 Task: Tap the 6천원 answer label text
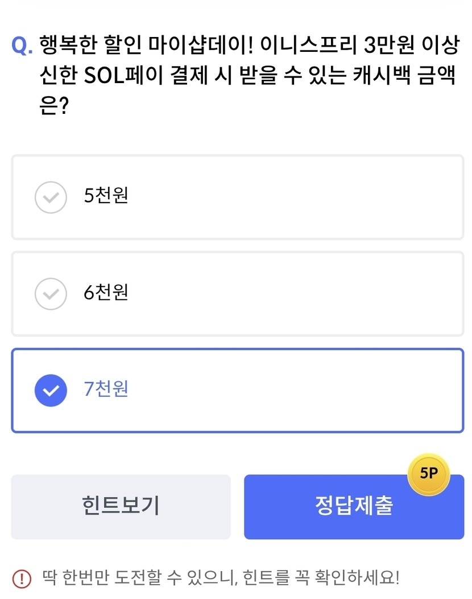coord(106,293)
